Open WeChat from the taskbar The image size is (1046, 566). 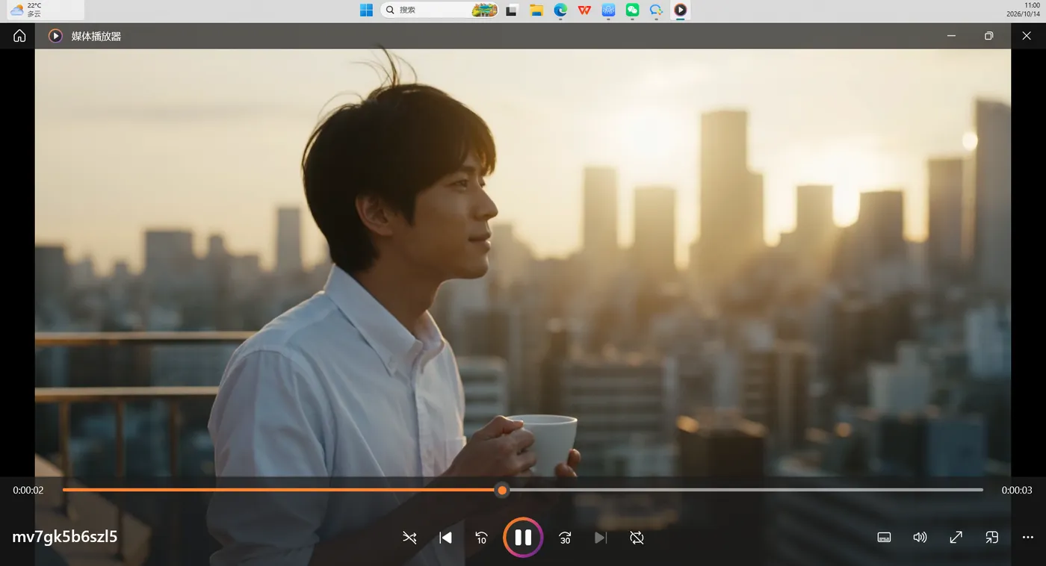coord(632,10)
